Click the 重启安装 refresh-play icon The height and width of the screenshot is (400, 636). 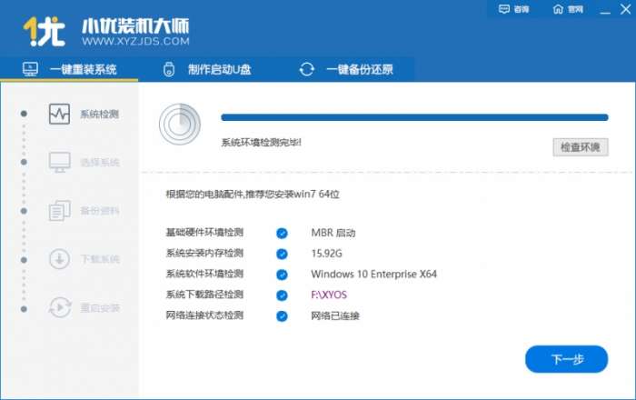pos(60,307)
